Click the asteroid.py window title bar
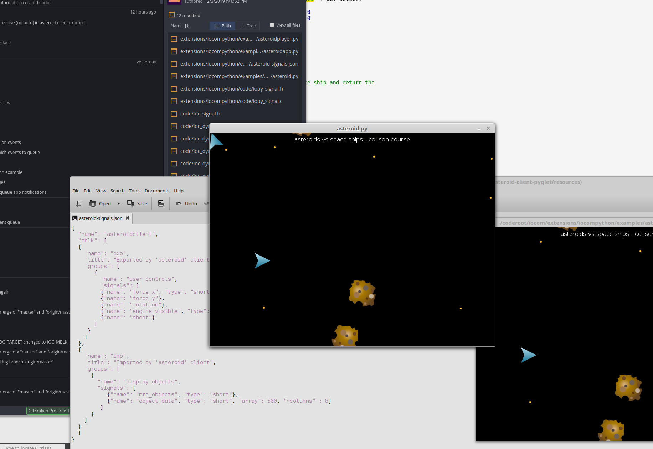Image resolution: width=653 pixels, height=449 pixels. point(352,128)
